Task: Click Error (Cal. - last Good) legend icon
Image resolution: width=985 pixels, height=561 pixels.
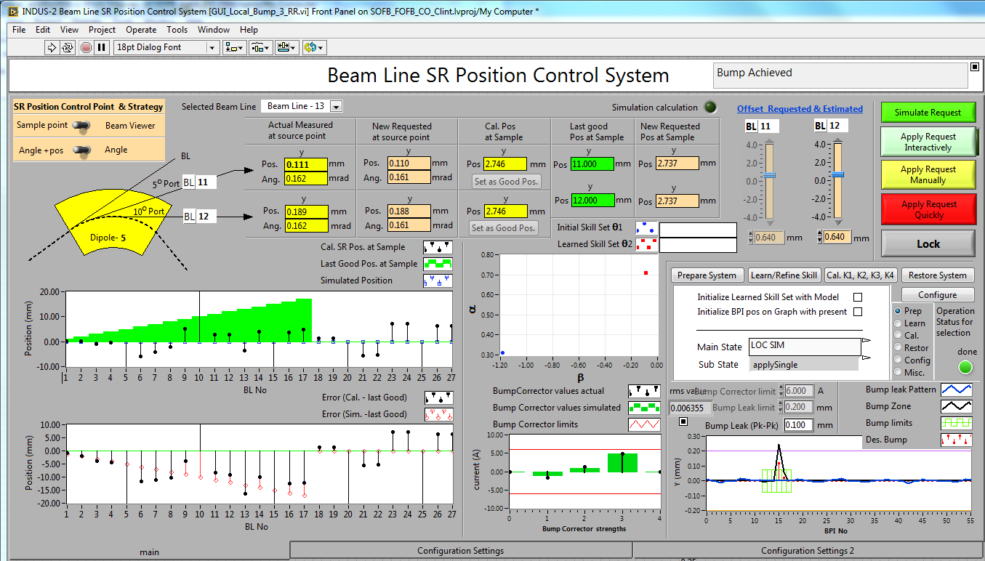Action: pos(439,397)
